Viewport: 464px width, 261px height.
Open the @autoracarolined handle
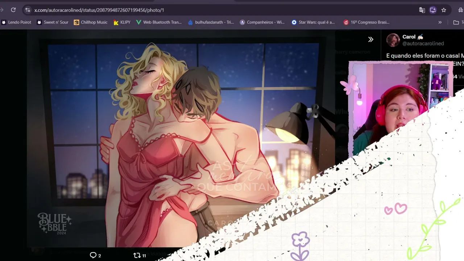point(423,43)
